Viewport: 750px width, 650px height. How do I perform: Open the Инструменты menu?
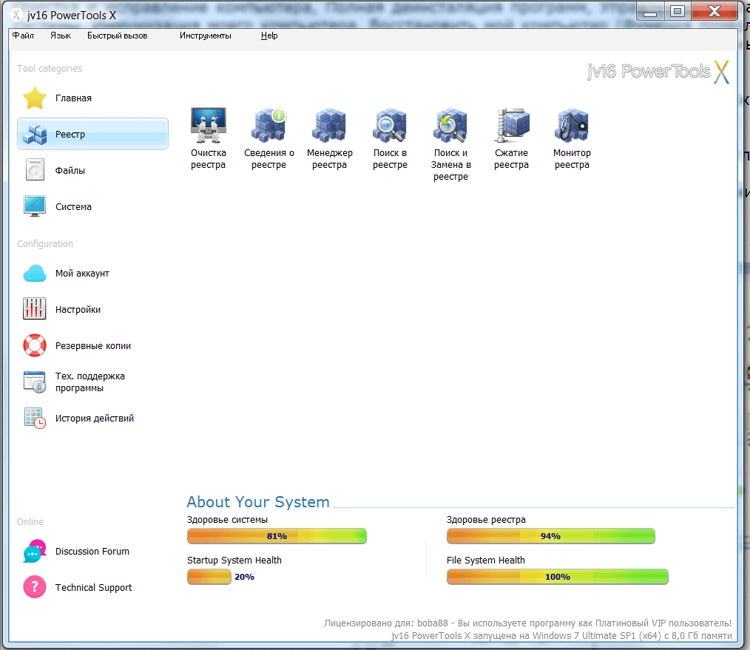coord(206,35)
